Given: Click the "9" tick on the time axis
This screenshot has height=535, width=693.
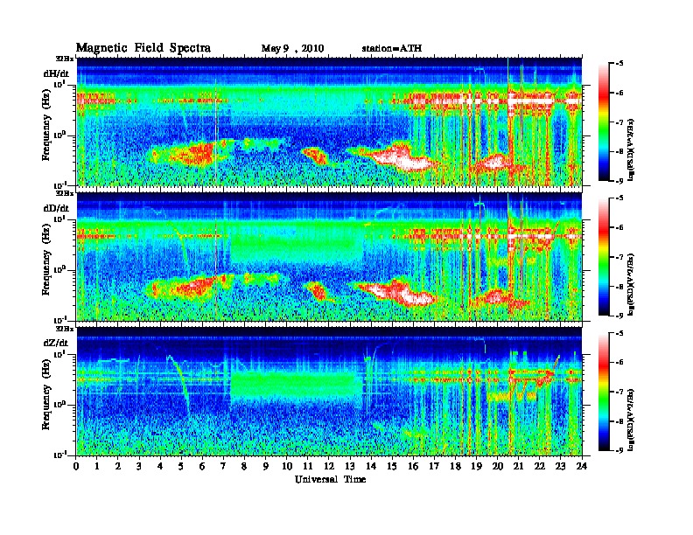Looking at the screenshot, I should (266, 466).
